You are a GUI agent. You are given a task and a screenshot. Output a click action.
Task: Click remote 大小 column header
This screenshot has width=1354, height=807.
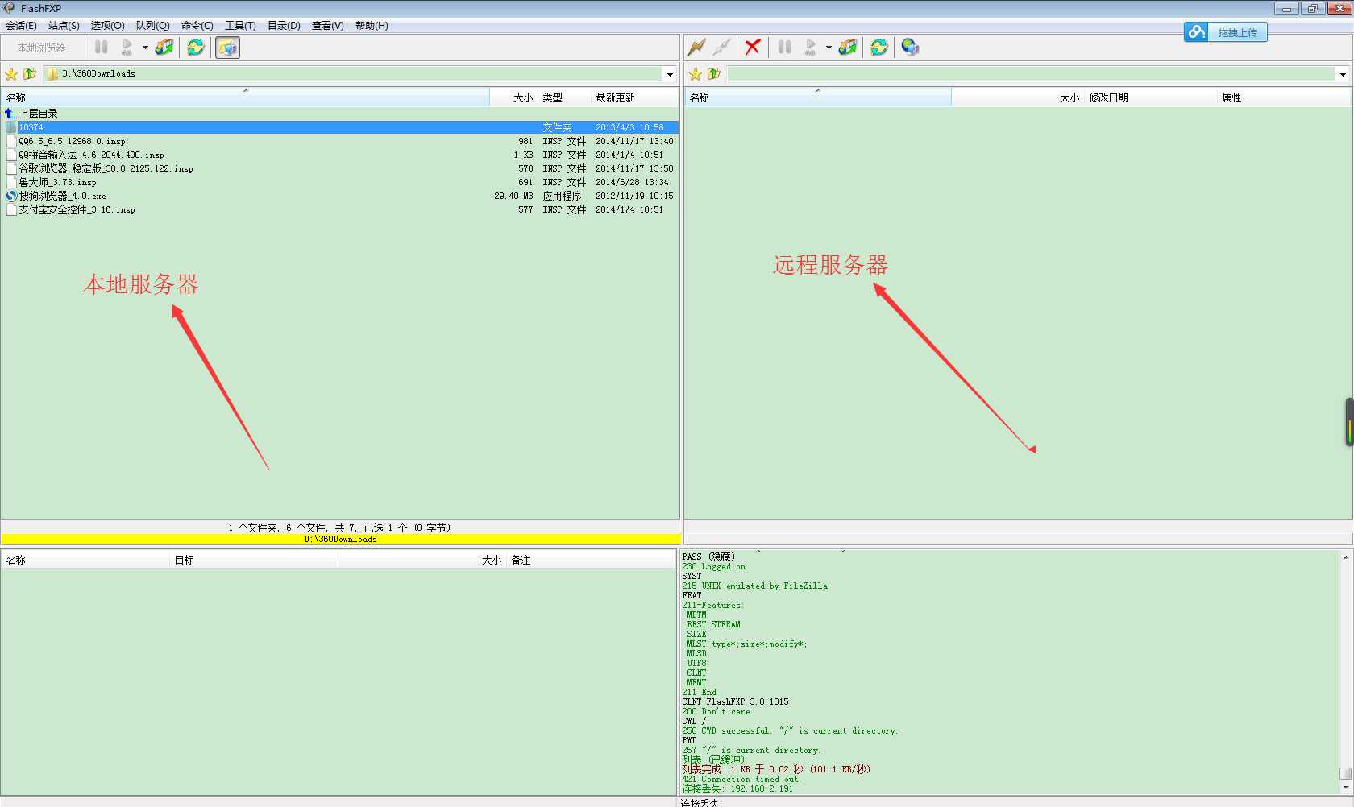[x=1018, y=97]
